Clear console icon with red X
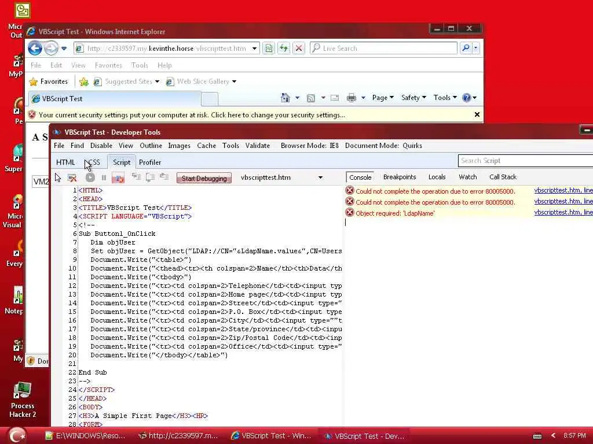Image resolution: width=593 pixels, height=444 pixels. point(72,177)
